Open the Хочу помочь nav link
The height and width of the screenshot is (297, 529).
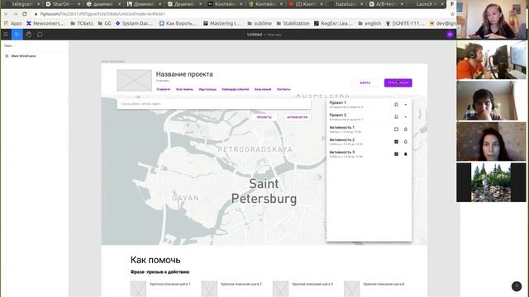184,89
